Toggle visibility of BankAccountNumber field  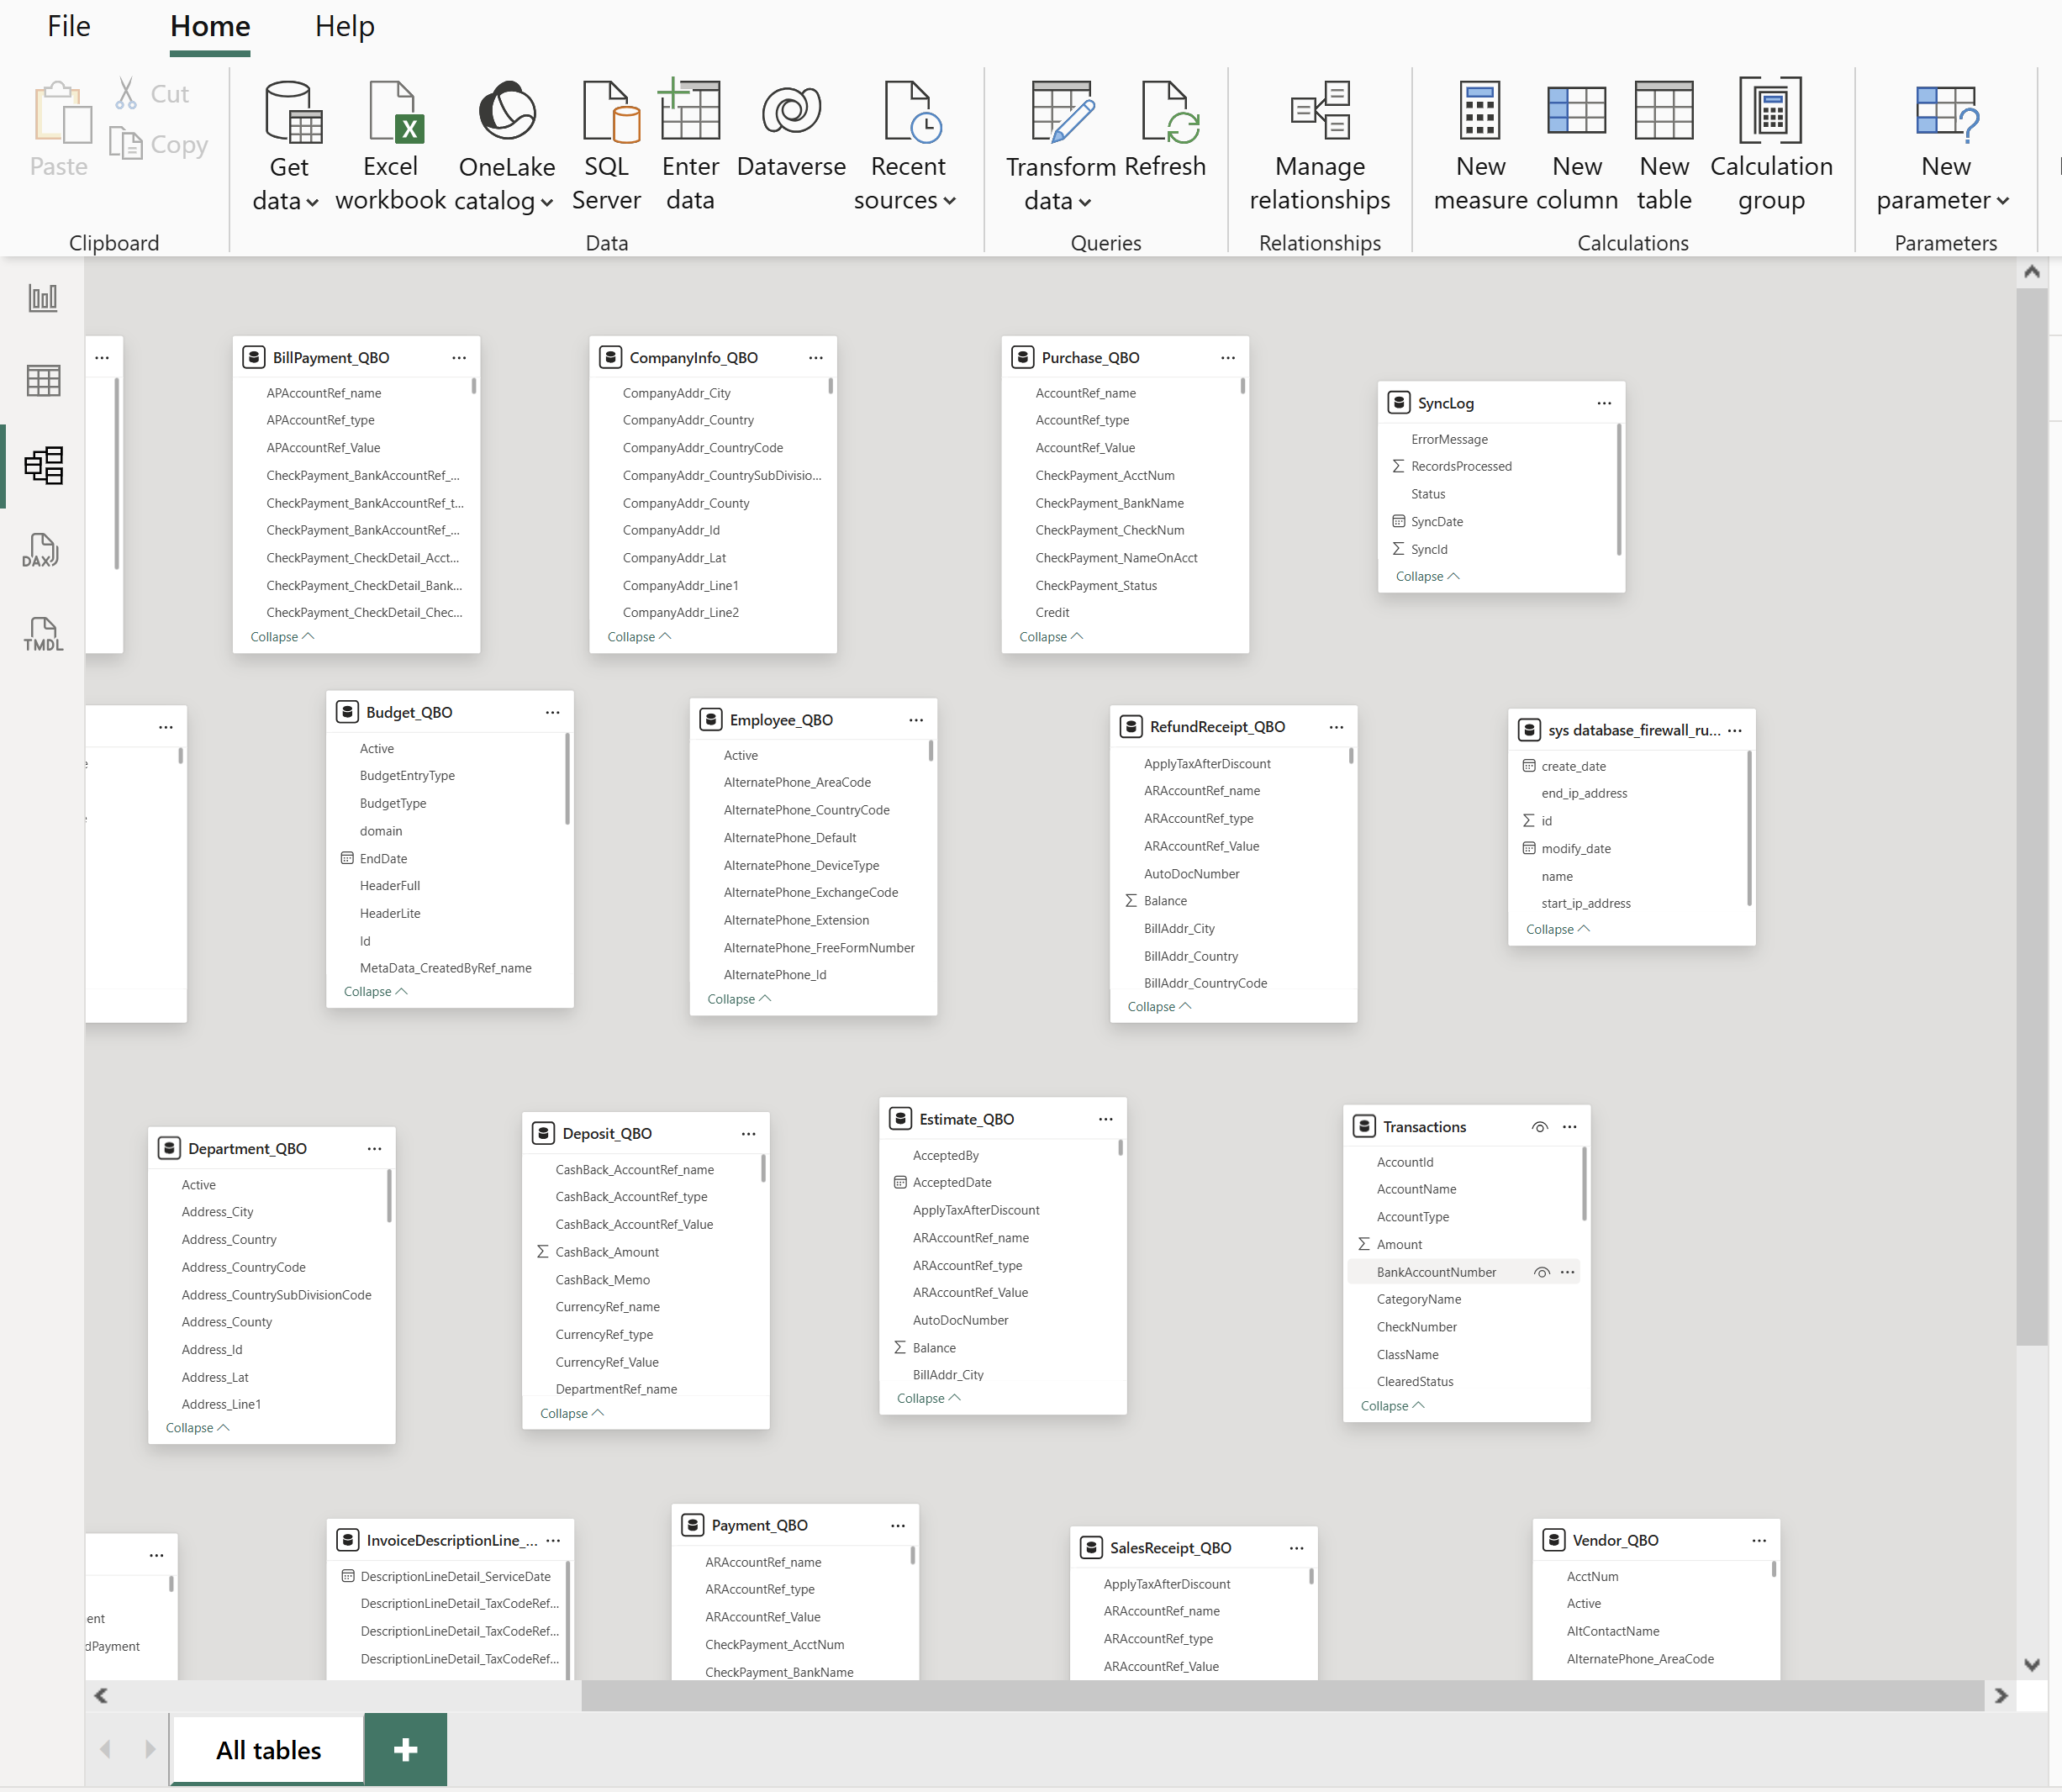[1541, 1272]
